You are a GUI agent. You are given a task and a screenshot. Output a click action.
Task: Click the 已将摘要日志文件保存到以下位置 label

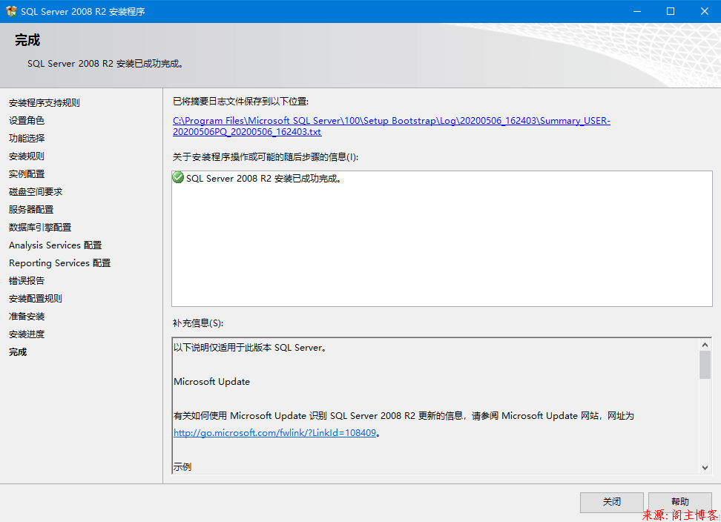(x=240, y=102)
